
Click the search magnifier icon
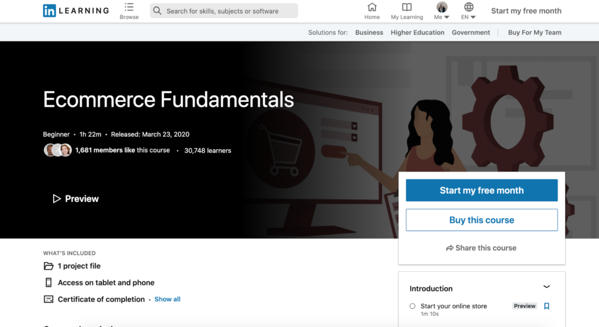pyautogui.click(x=157, y=11)
